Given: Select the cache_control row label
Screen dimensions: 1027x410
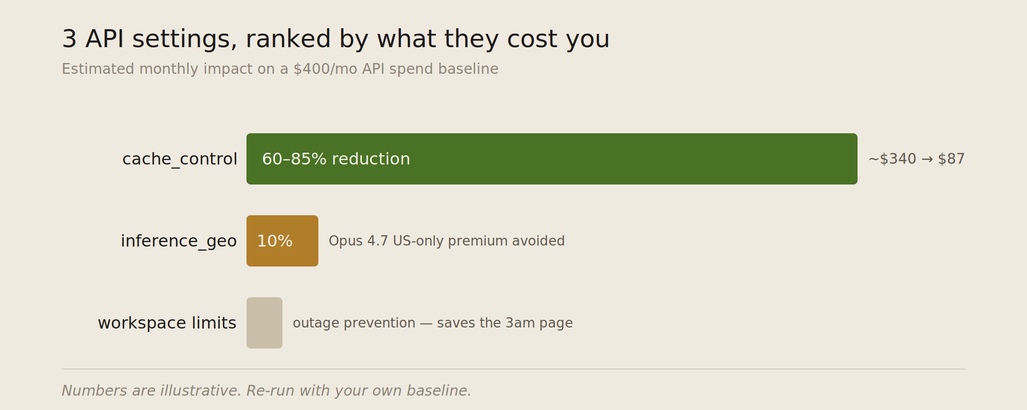Looking at the screenshot, I should click(180, 159).
